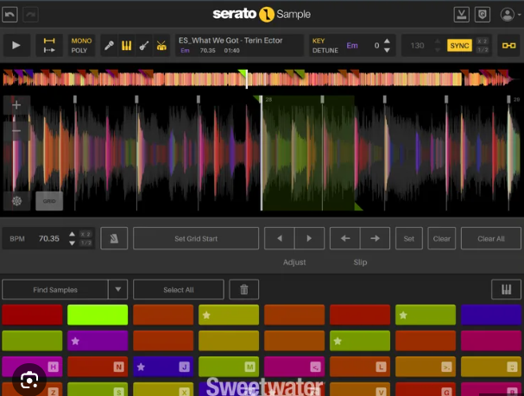Viewport: 524px width, 396px height.
Task: Raise BPM with the up arrow
Action: click(x=72, y=234)
